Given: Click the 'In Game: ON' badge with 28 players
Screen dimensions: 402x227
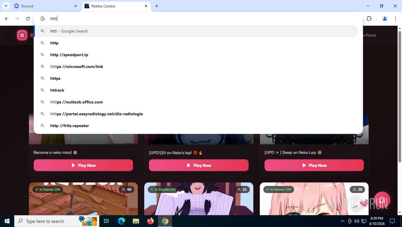Looking at the screenshot, I should 278,189.
